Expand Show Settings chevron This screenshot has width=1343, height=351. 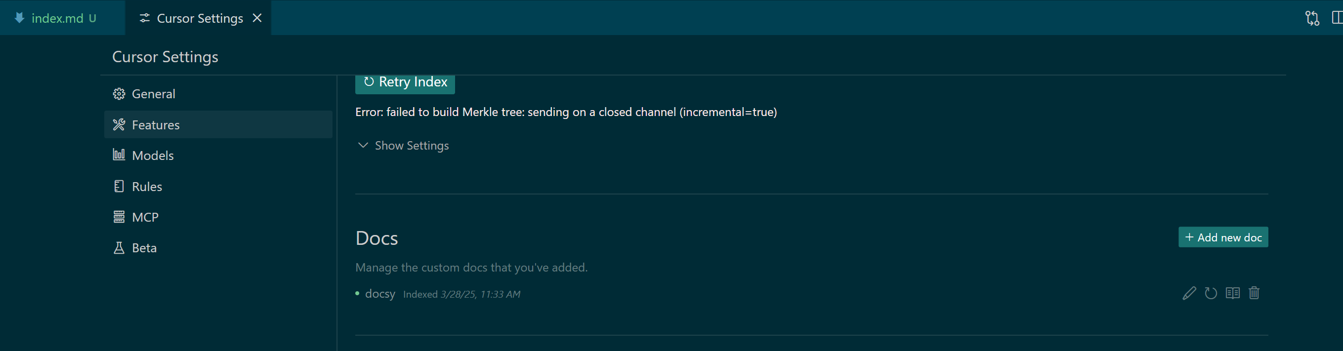click(363, 145)
